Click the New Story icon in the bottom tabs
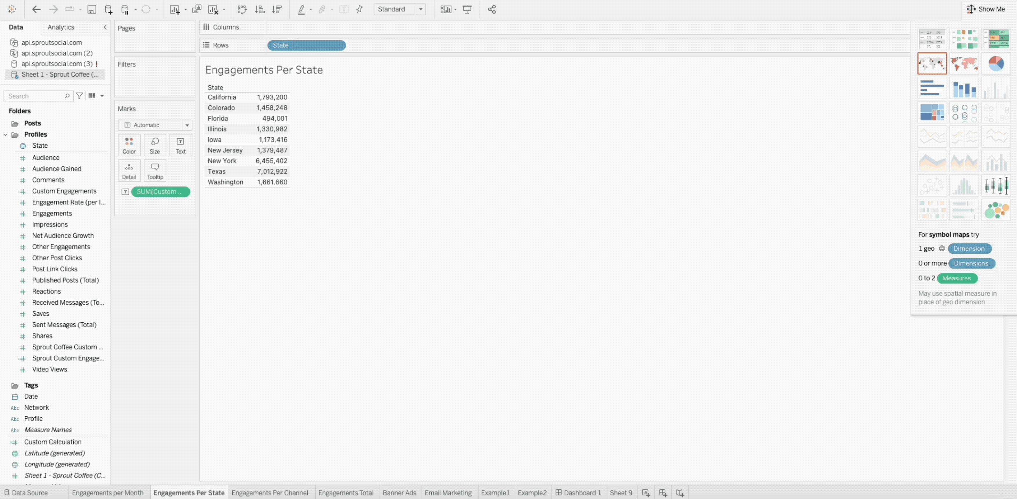This screenshot has width=1017, height=499. pos(680,493)
